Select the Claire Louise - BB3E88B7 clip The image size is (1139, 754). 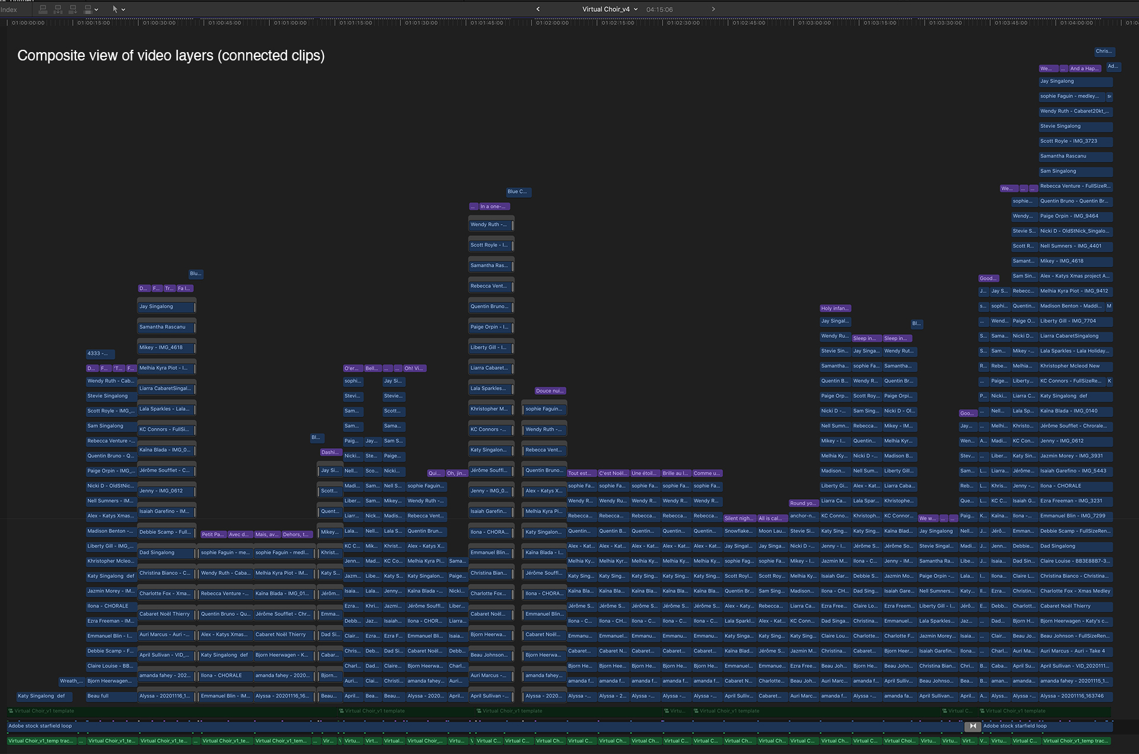click(x=1076, y=561)
